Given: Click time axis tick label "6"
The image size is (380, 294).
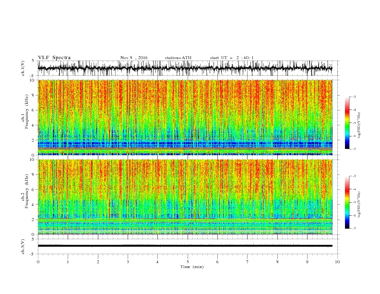Looking at the screenshot, I should pos(217,262).
